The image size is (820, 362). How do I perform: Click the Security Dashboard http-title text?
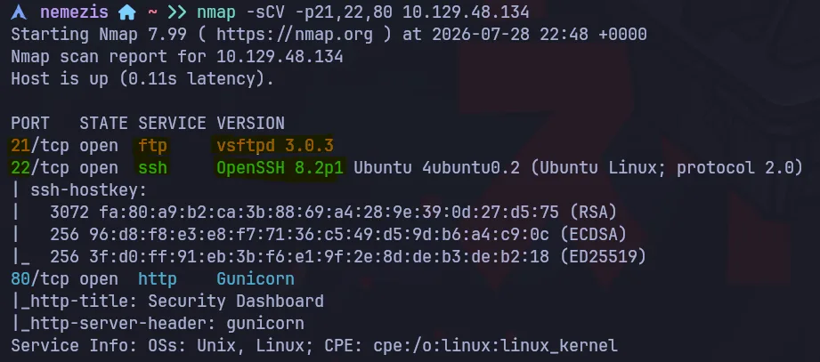coord(236,302)
